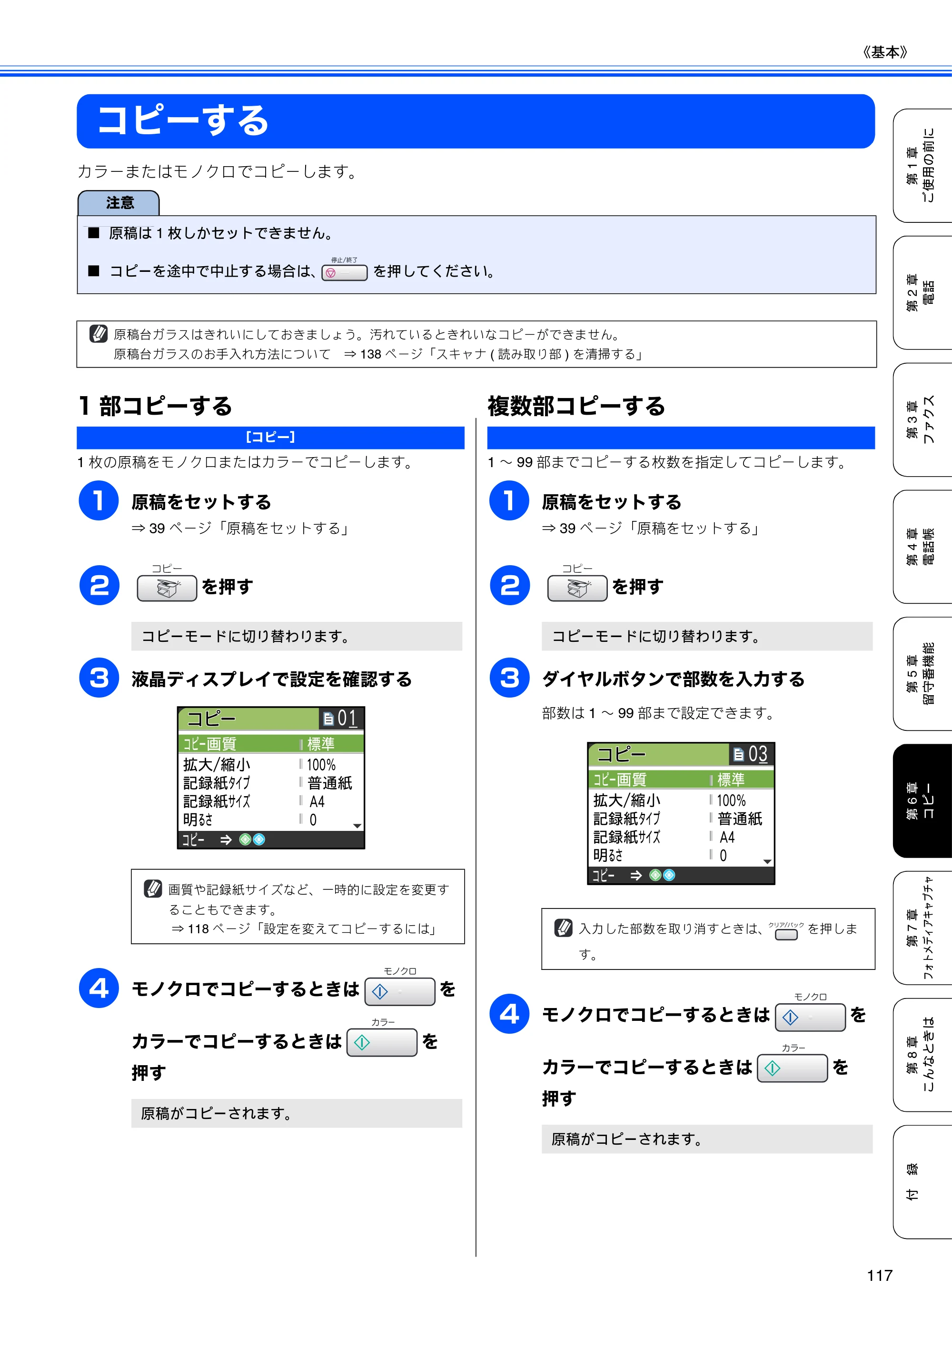Click the note pencil icon beside 原稿台ガラス text
Viewport: 952px width, 1348px height.
pos(98,333)
